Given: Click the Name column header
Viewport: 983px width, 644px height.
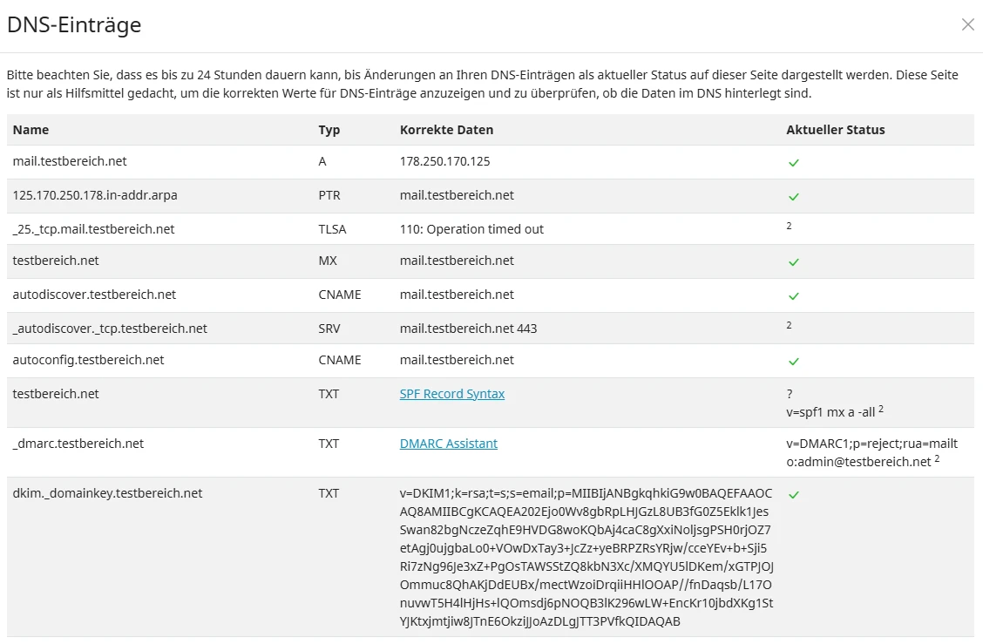Looking at the screenshot, I should pos(31,130).
